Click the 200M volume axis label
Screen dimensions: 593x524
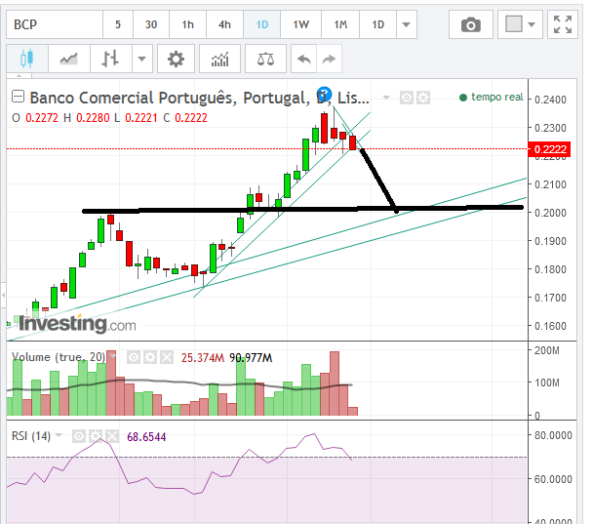click(x=546, y=350)
